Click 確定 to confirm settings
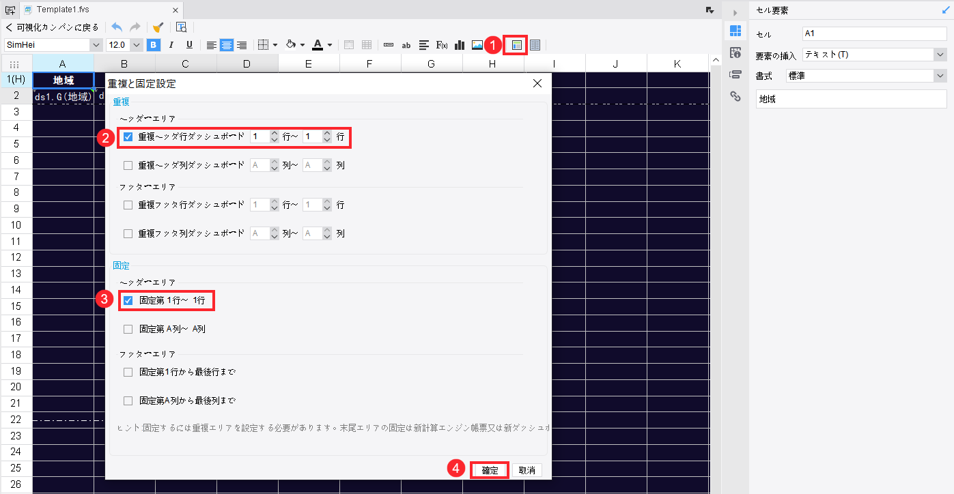 coord(490,470)
